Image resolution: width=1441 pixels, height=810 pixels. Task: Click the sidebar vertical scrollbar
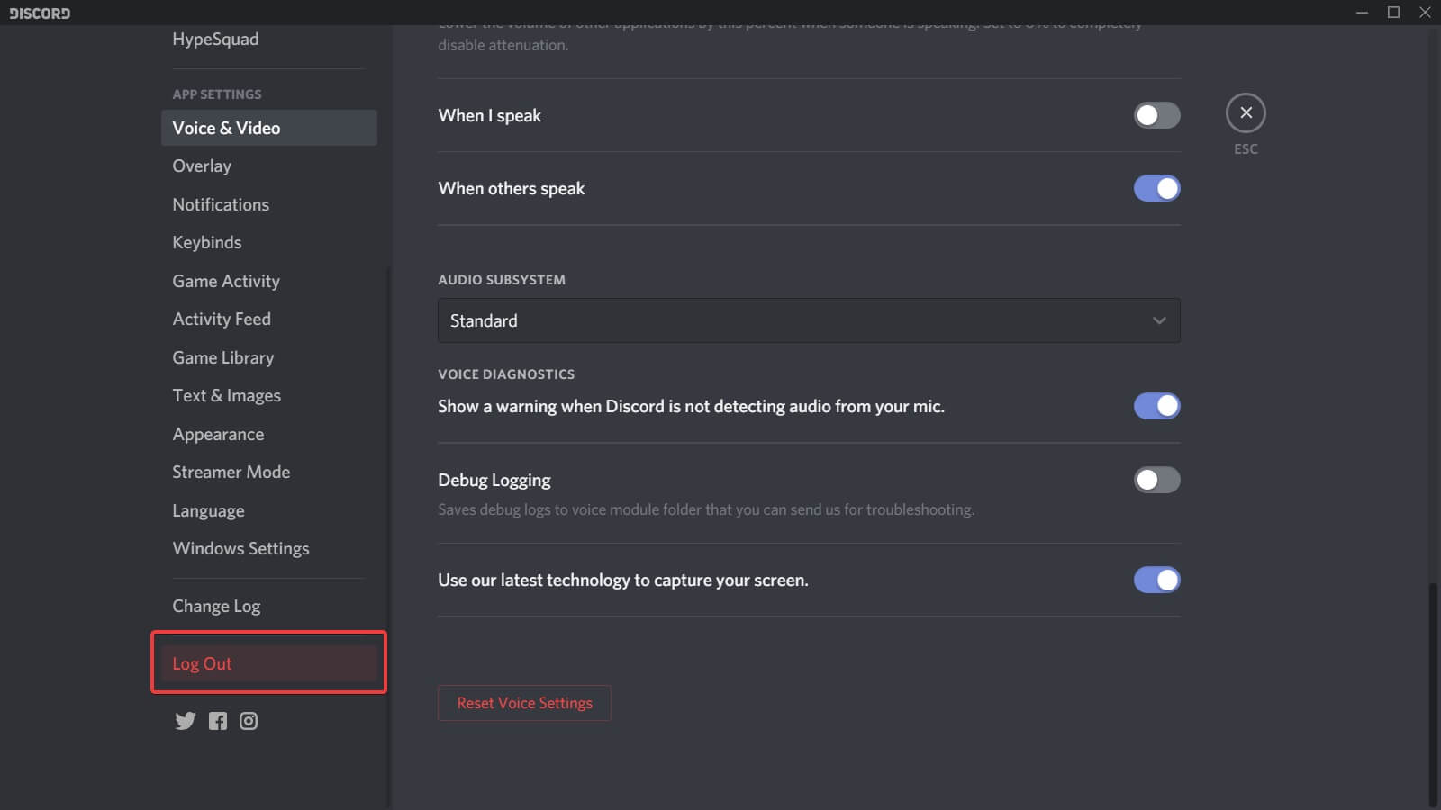[388, 536]
